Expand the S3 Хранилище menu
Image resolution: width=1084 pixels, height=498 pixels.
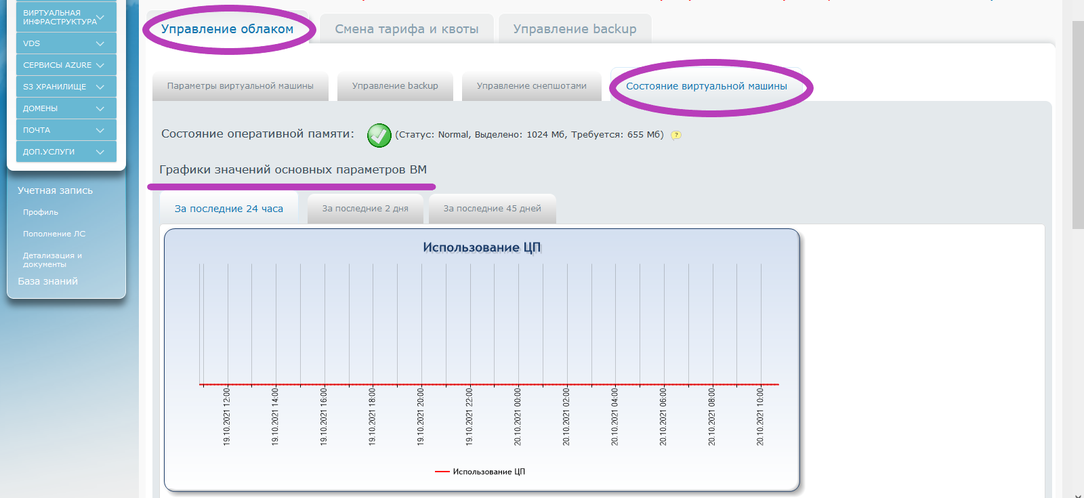tap(66, 87)
